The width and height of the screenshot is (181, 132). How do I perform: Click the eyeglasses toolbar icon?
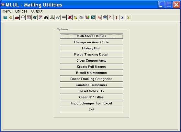pyautogui.click(x=58, y=17)
